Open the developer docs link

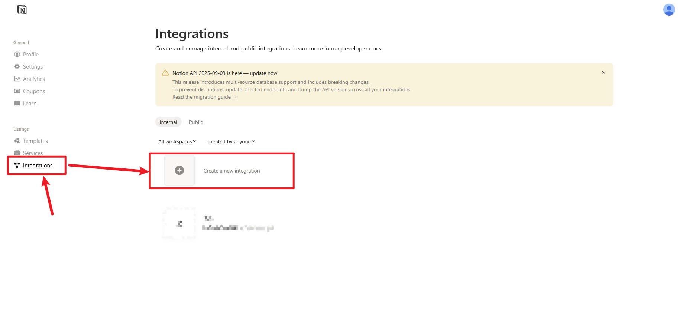tap(361, 48)
